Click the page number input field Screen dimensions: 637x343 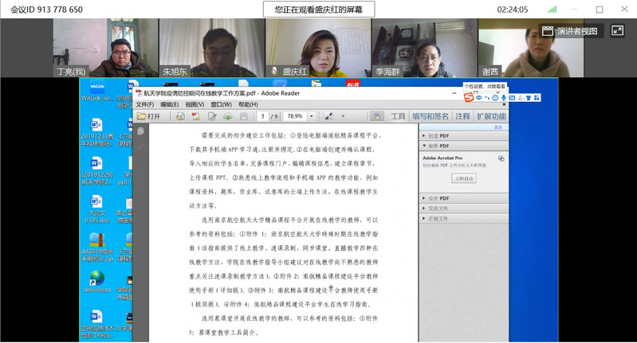click(x=263, y=116)
